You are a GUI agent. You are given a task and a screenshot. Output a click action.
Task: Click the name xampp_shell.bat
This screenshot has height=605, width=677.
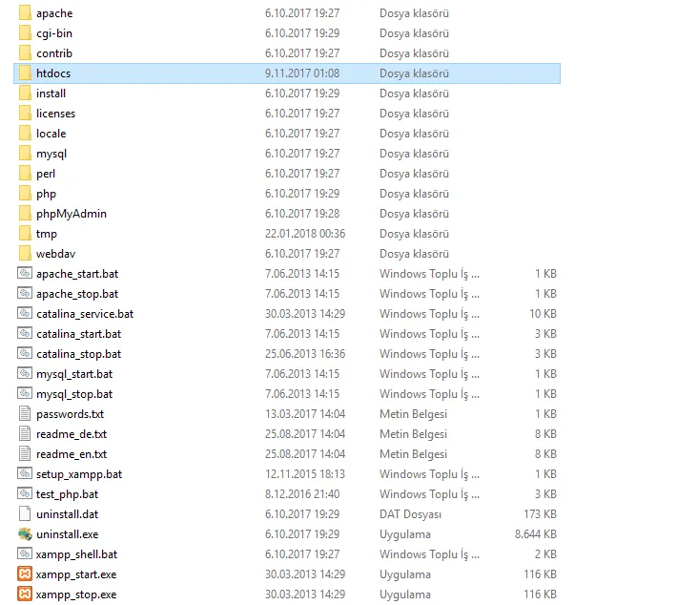tap(77, 554)
